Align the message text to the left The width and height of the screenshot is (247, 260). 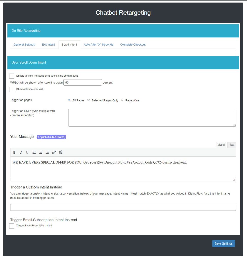34,152
